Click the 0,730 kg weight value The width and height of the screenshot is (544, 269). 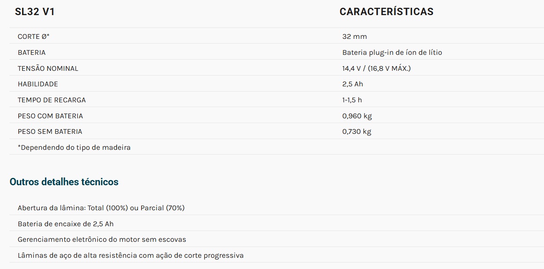click(356, 132)
